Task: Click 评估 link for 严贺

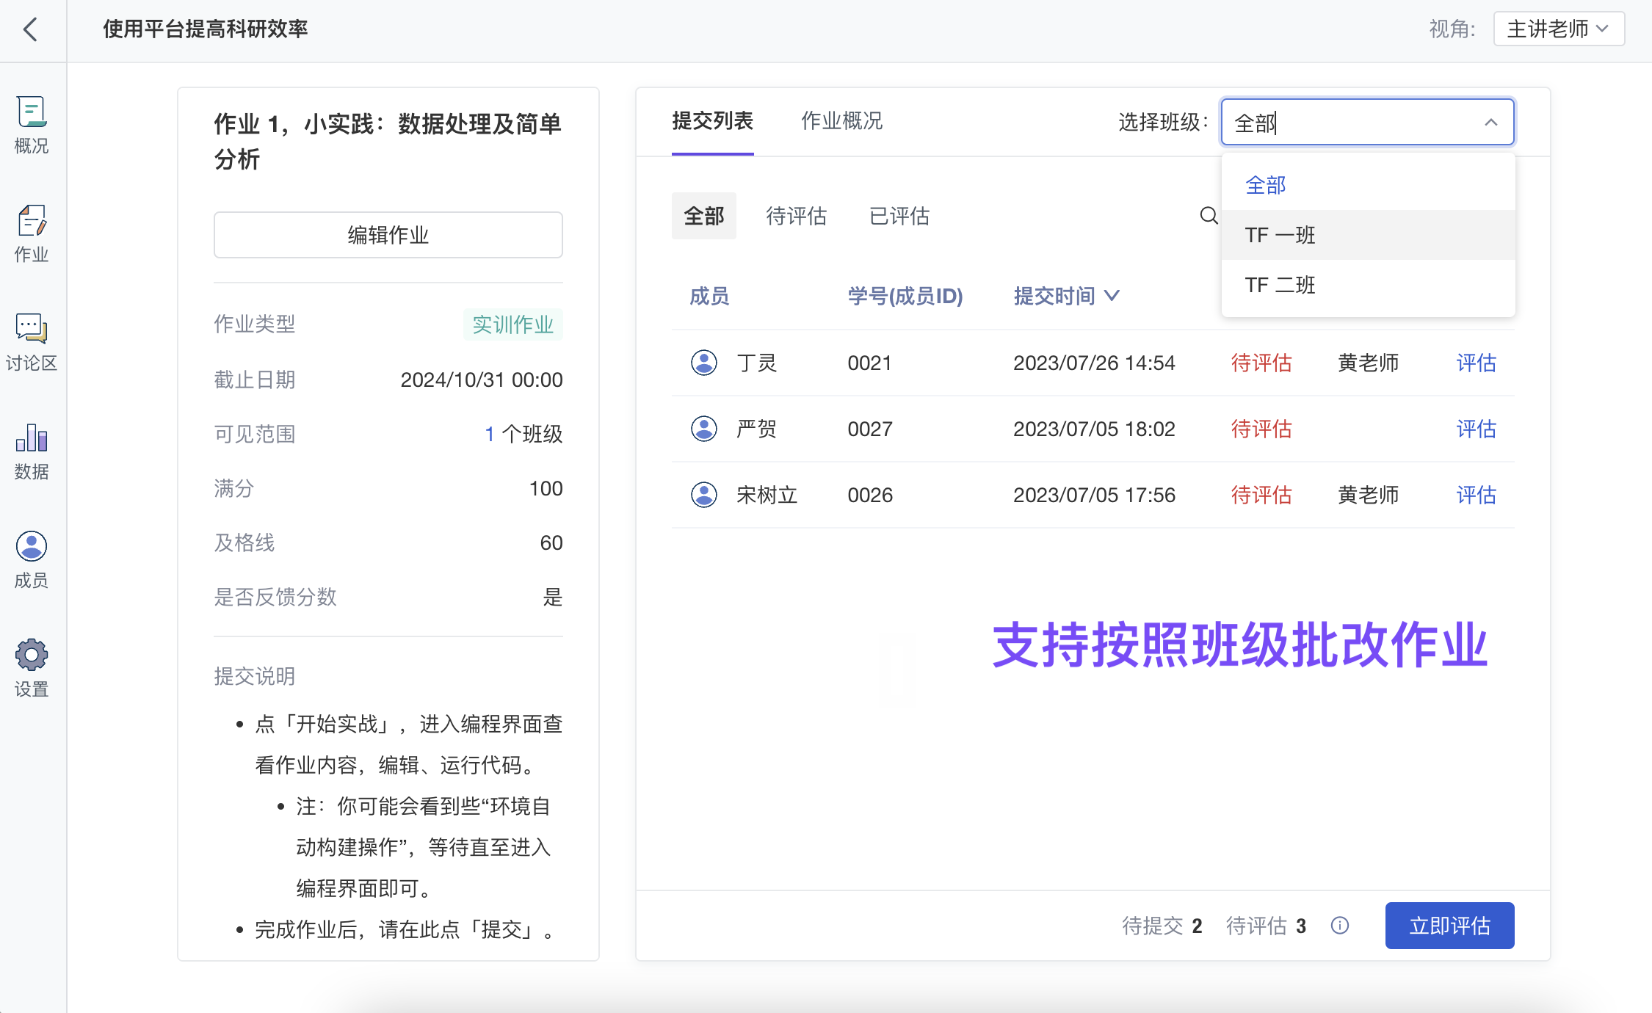Action: (x=1476, y=429)
